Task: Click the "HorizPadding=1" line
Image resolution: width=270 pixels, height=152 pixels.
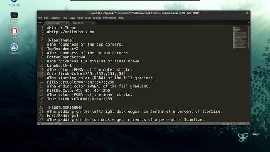Action: click(63, 116)
